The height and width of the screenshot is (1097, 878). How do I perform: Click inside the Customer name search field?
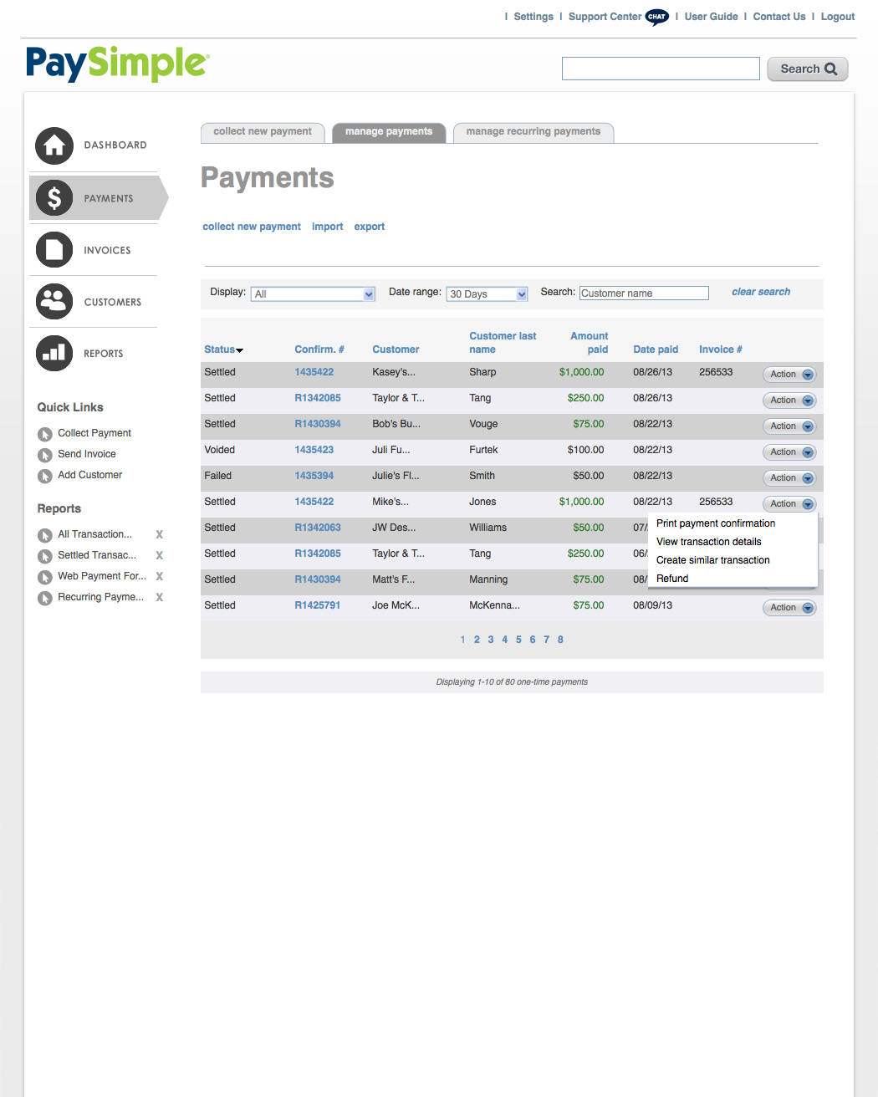point(644,293)
